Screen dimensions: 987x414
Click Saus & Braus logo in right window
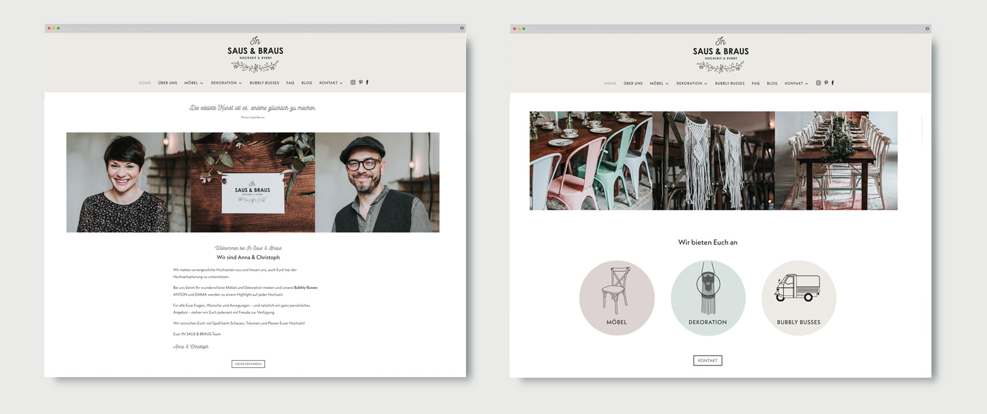(721, 54)
